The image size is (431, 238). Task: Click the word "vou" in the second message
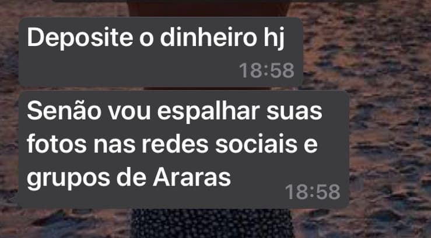click(x=129, y=113)
